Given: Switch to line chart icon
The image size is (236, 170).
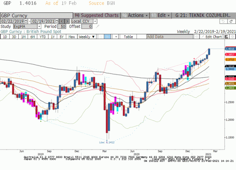Looking at the screenshot, I should tap(101, 37).
